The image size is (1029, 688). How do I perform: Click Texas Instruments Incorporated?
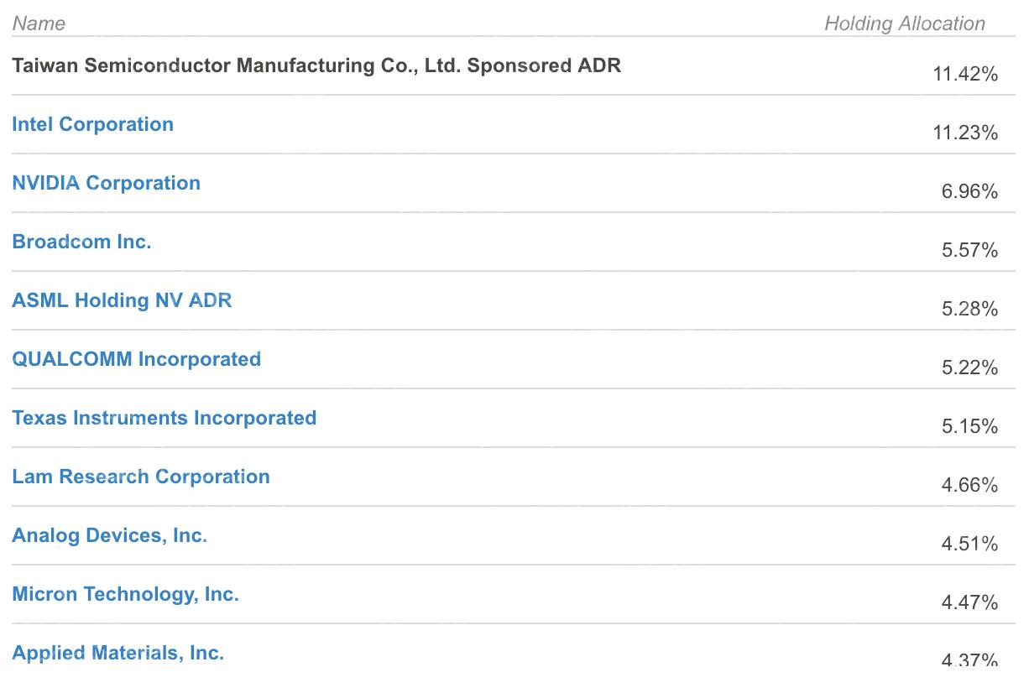164,418
